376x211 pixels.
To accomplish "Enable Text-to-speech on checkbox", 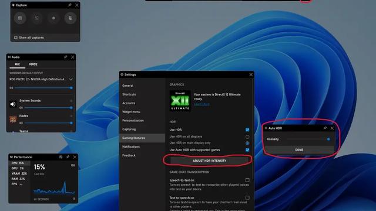I will point(247,198).
